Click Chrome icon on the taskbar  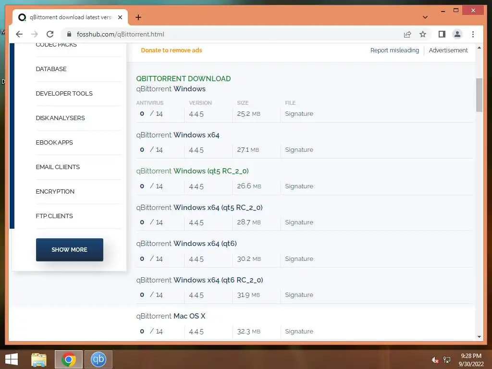pos(68,359)
